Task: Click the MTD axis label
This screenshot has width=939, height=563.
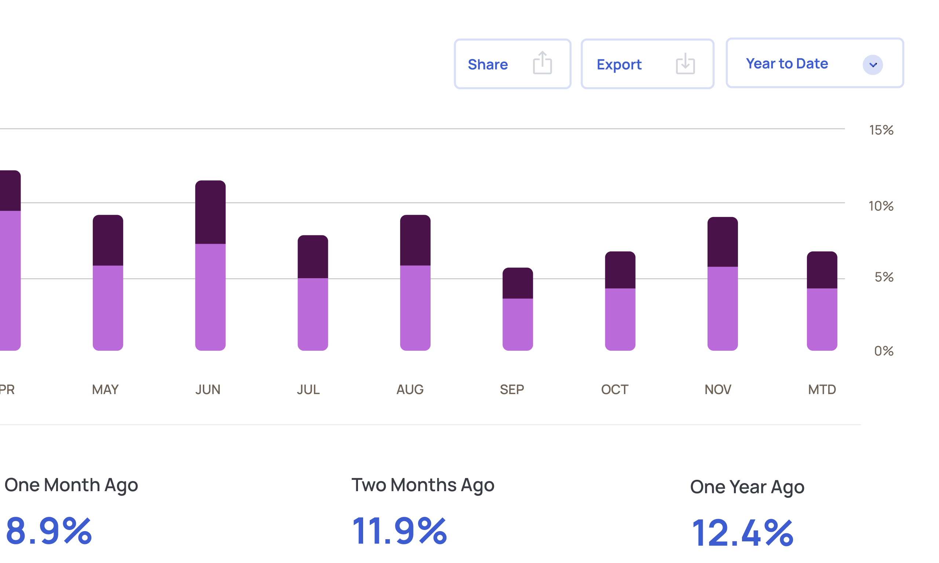Action: pyautogui.click(x=822, y=389)
